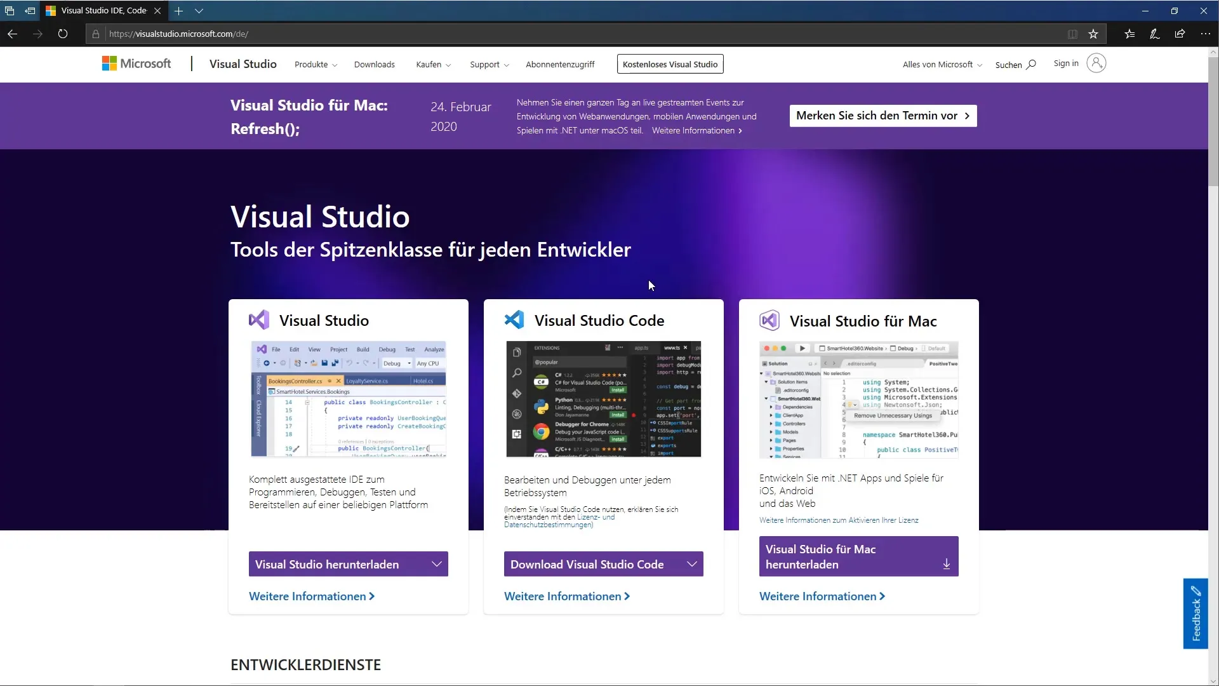Open the Downloads menu item
The width and height of the screenshot is (1219, 686).
pyautogui.click(x=374, y=65)
